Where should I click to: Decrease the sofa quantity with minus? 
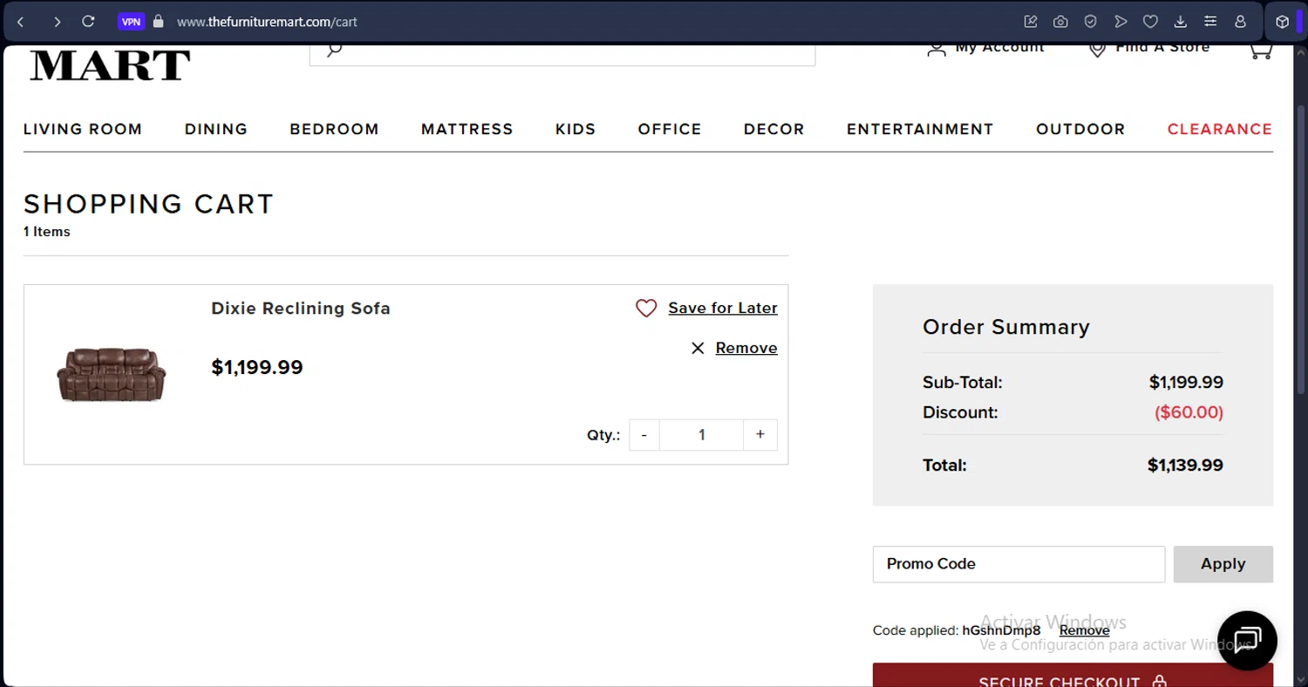(x=644, y=435)
